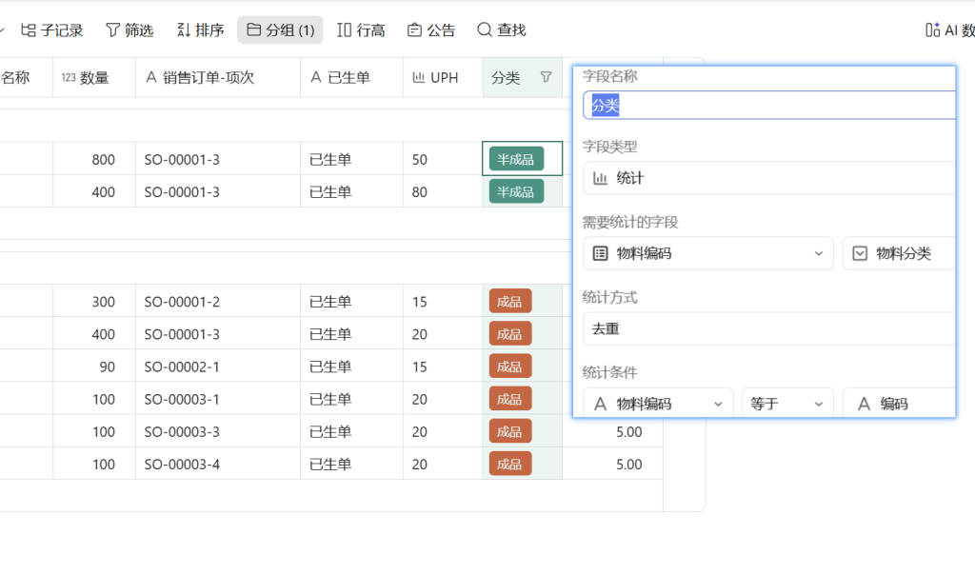
Task: Click the 字段名称 input containing 分类
Action: pyautogui.click(x=768, y=105)
